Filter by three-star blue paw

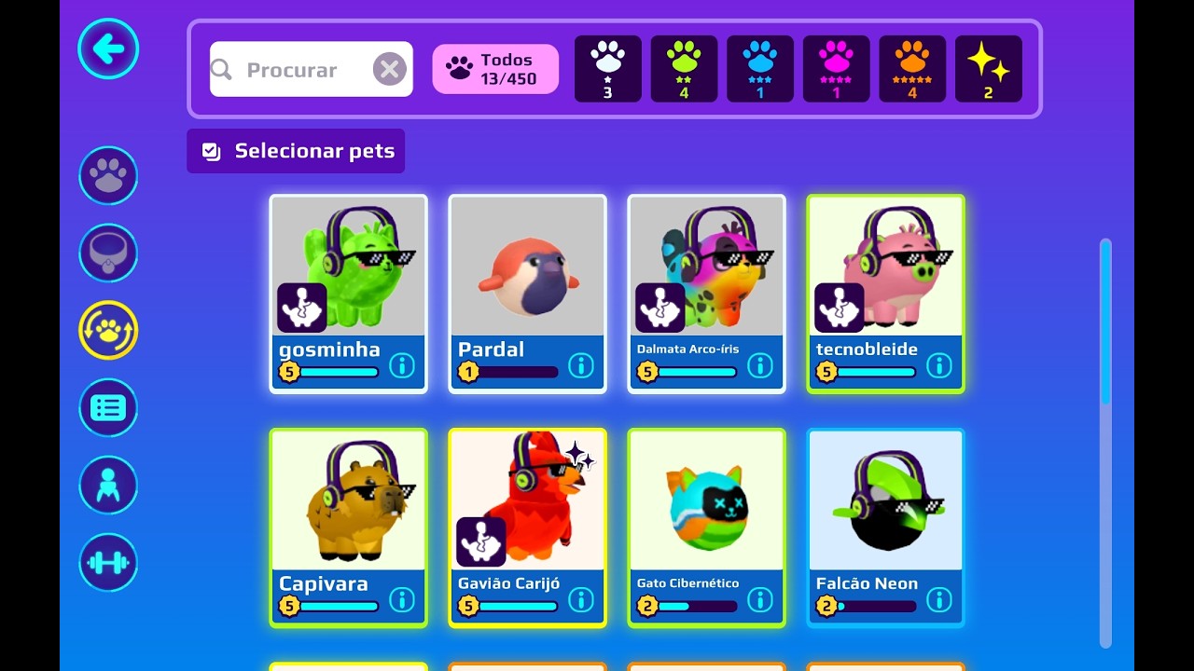[760, 69]
